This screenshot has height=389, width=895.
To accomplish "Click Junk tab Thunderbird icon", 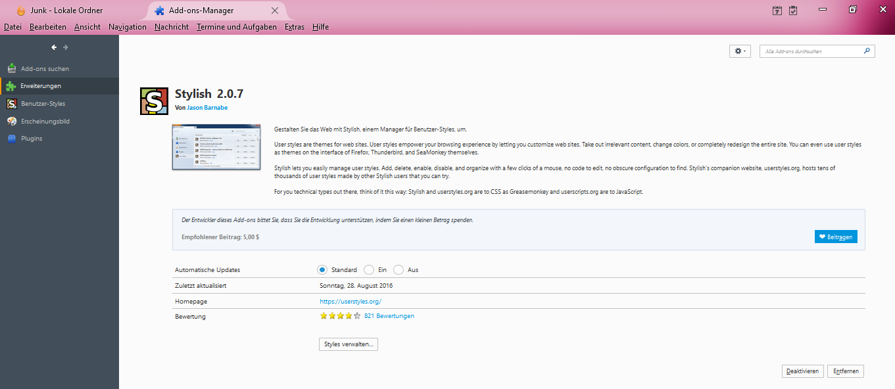I will pyautogui.click(x=22, y=11).
